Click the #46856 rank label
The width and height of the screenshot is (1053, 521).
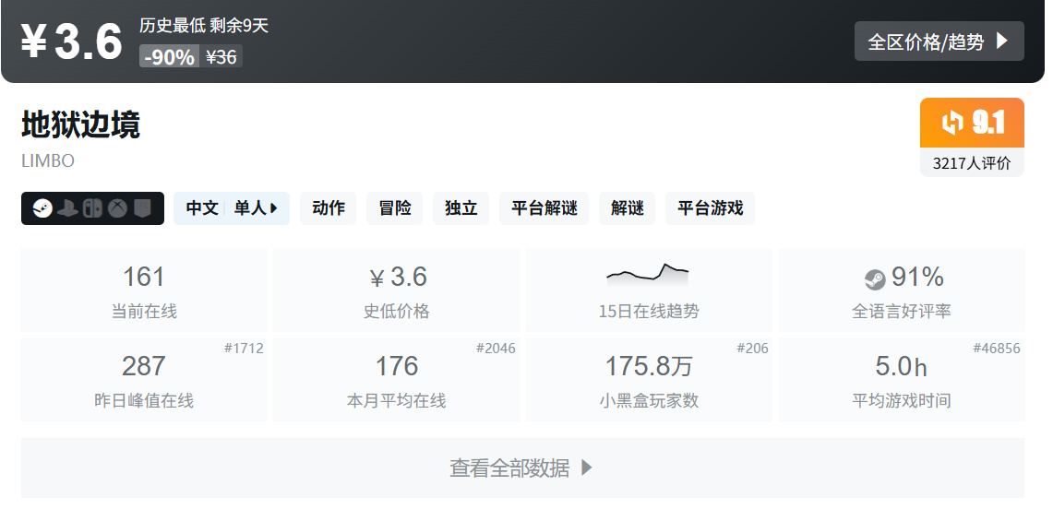click(x=997, y=348)
